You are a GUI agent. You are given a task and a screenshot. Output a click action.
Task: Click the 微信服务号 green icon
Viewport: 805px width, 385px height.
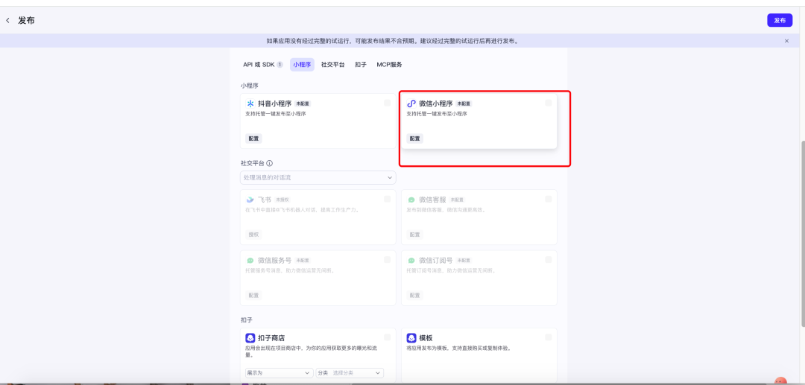(250, 261)
